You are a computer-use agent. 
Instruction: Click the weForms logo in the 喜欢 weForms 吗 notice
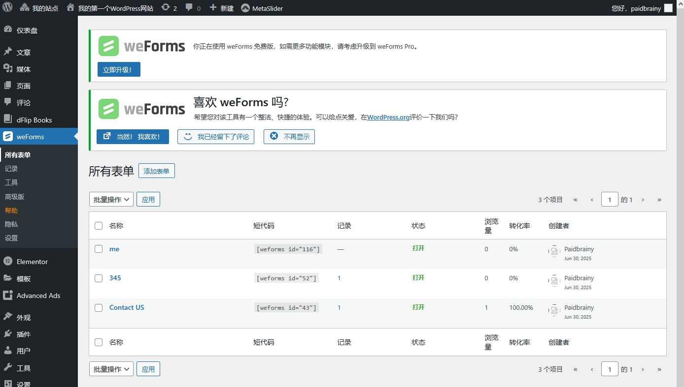pos(142,109)
